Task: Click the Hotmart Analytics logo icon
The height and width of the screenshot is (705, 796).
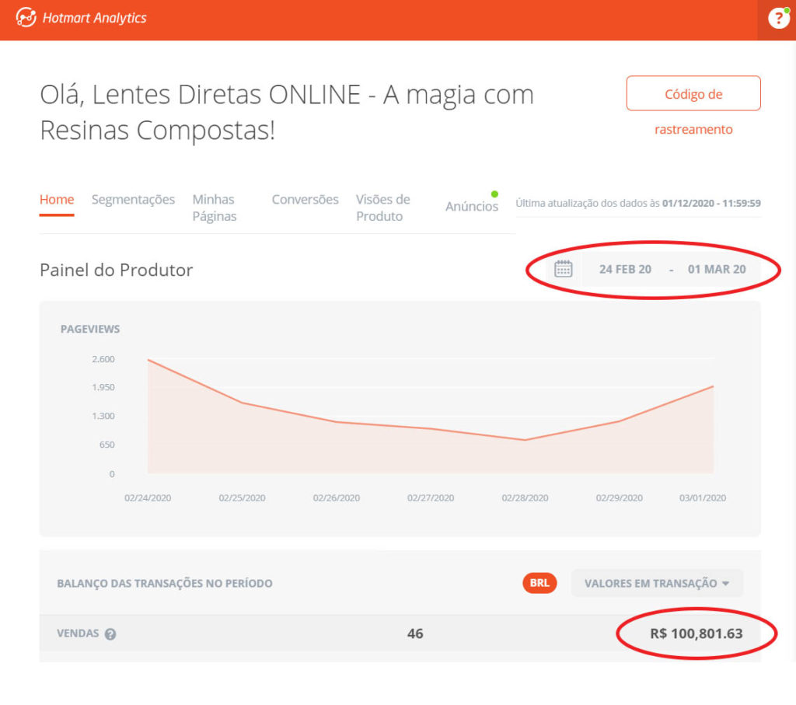Action: pos(26,18)
